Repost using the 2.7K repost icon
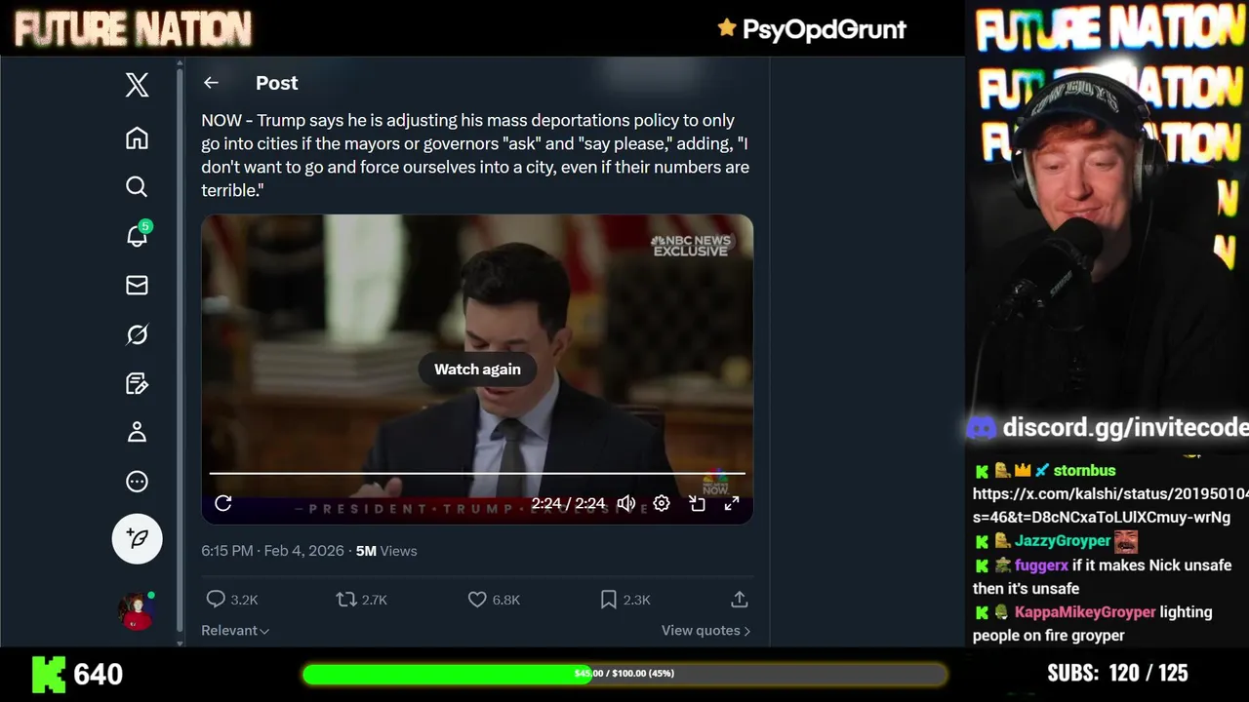The height and width of the screenshot is (702, 1249). tap(362, 600)
